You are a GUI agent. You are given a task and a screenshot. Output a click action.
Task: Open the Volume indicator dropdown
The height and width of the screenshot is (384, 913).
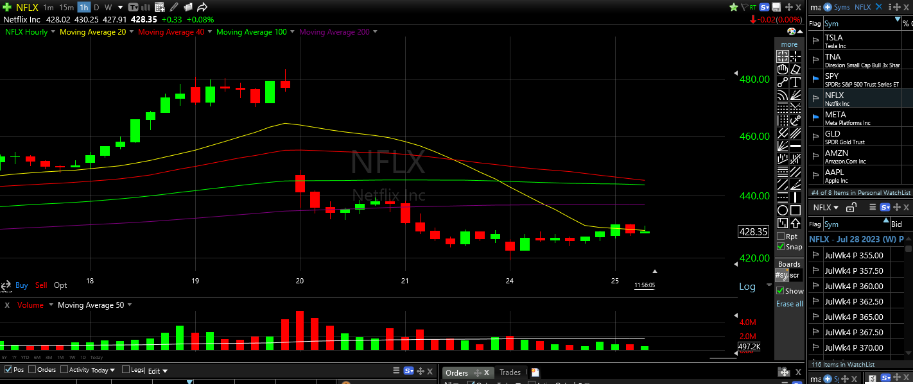click(49, 305)
